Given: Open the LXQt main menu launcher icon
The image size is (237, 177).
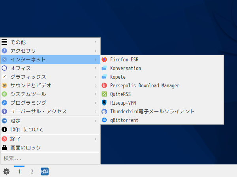Looking at the screenshot, I should 6,171.
